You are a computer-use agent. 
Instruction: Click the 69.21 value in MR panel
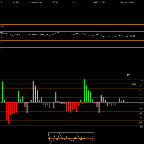click(x=134, y=84)
